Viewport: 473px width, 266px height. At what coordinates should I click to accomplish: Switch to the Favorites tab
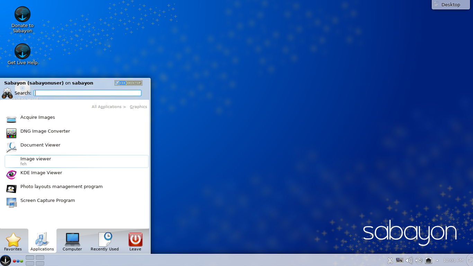tap(13, 241)
